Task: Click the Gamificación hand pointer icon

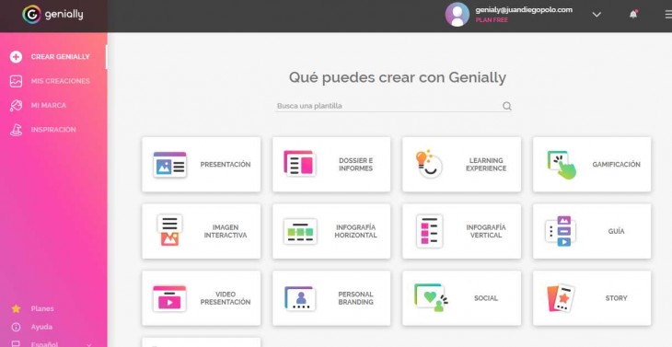Action: pyautogui.click(x=562, y=165)
